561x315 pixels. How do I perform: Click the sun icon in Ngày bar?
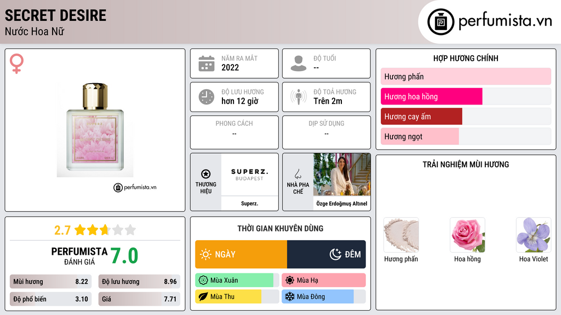tap(205, 254)
